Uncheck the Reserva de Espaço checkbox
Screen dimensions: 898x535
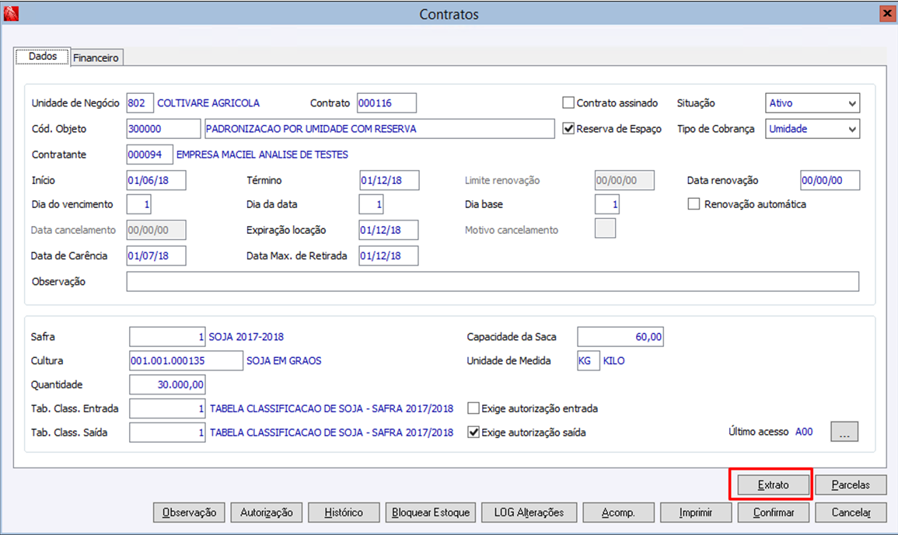[x=568, y=129]
